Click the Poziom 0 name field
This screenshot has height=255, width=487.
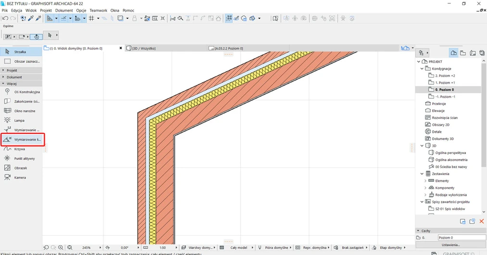point(462,238)
